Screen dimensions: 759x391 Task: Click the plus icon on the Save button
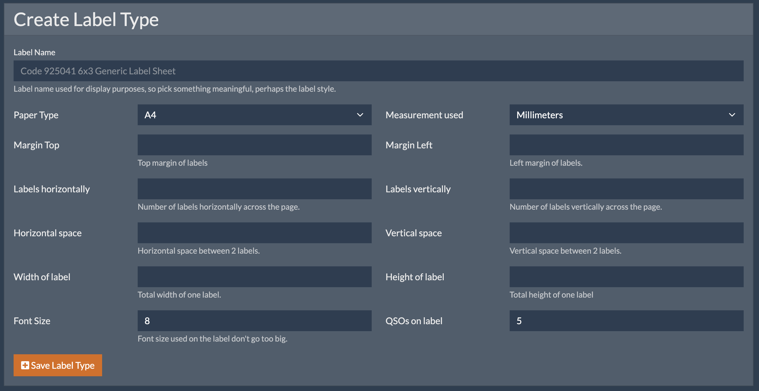25,365
